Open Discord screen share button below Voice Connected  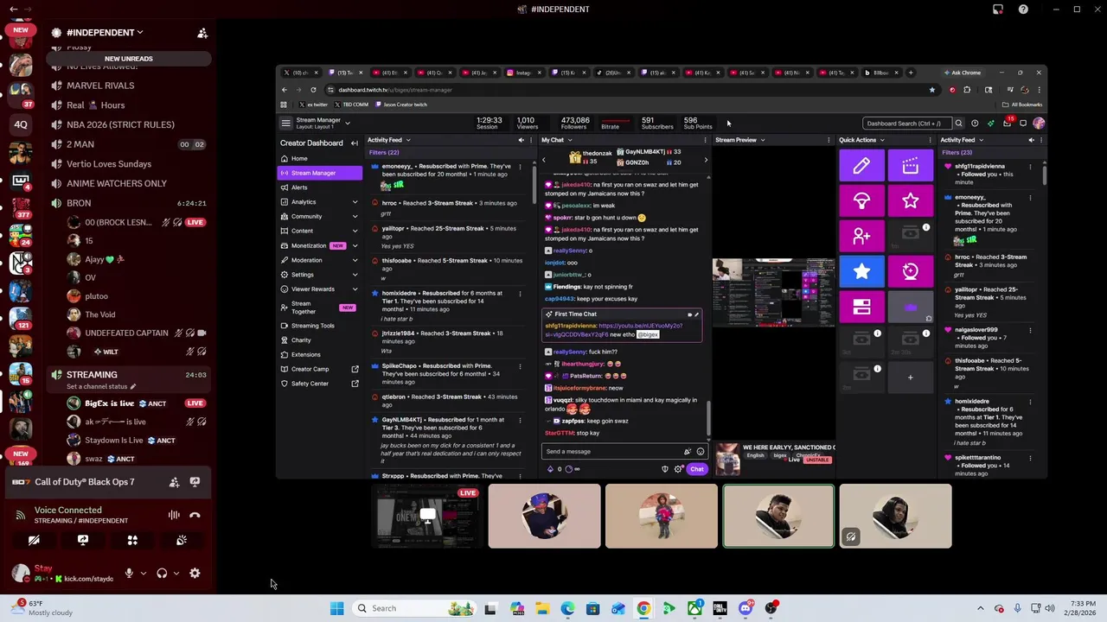pyautogui.click(x=83, y=540)
